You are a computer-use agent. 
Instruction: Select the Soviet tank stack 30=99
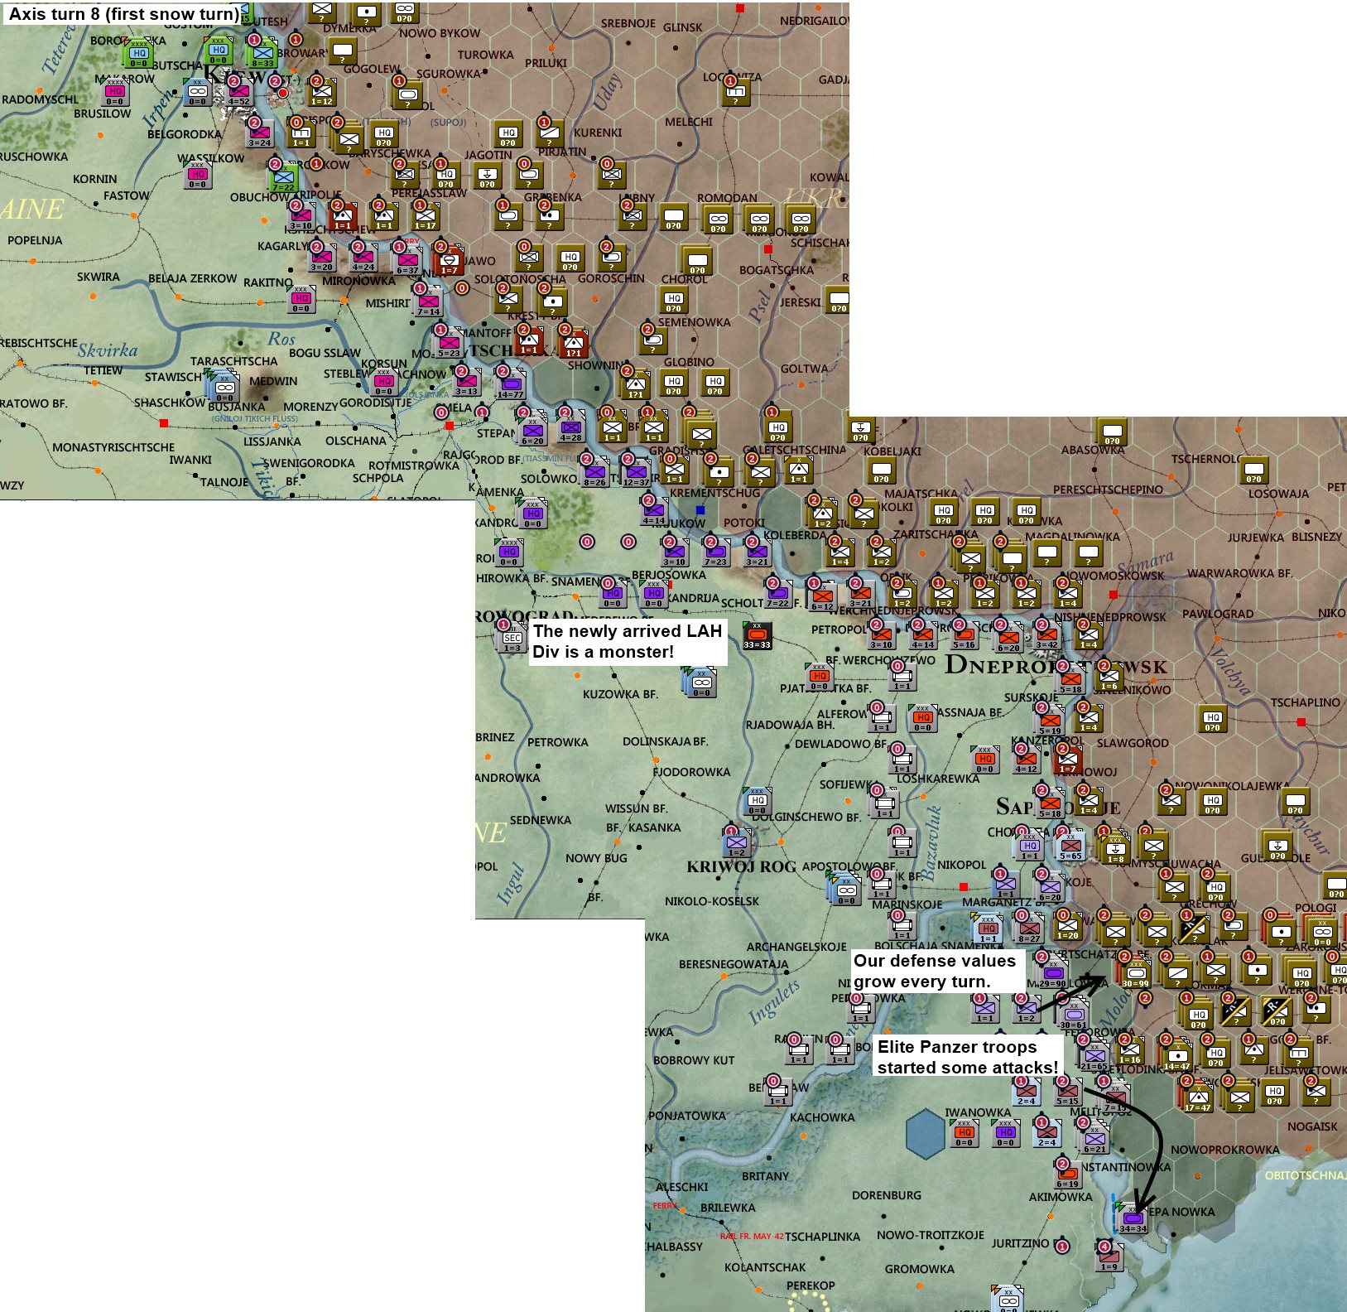click(1136, 974)
